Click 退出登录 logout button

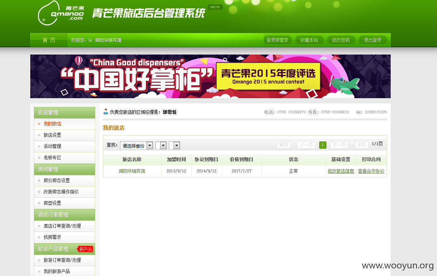tap(373, 40)
